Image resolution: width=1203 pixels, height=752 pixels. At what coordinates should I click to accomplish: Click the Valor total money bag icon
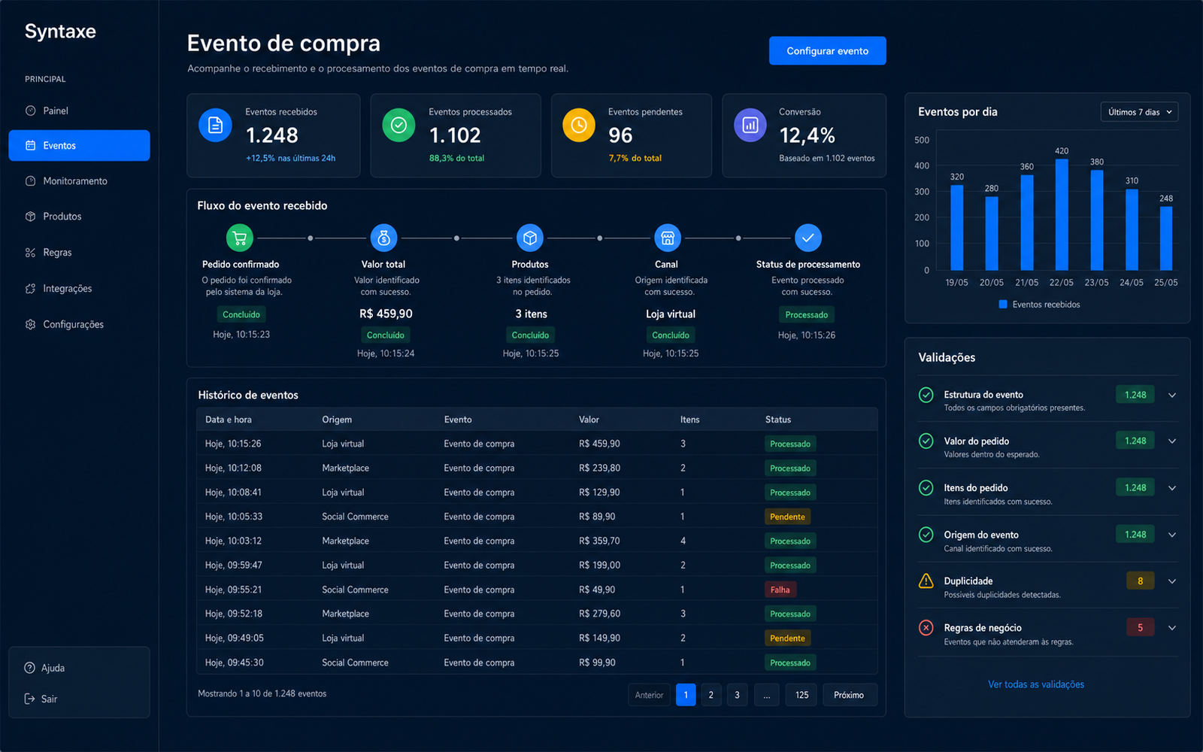click(x=384, y=238)
